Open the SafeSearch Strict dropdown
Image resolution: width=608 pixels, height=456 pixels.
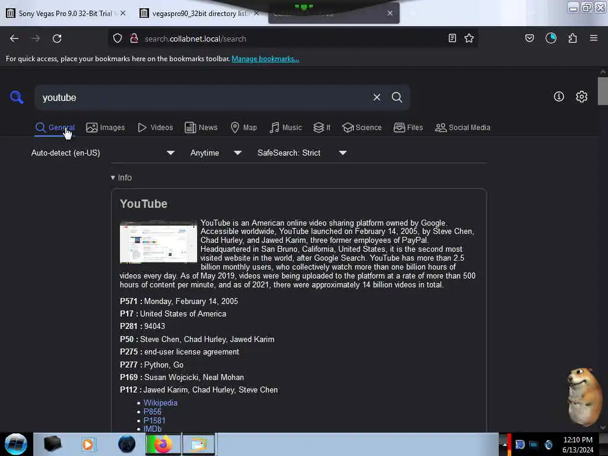[x=302, y=153]
